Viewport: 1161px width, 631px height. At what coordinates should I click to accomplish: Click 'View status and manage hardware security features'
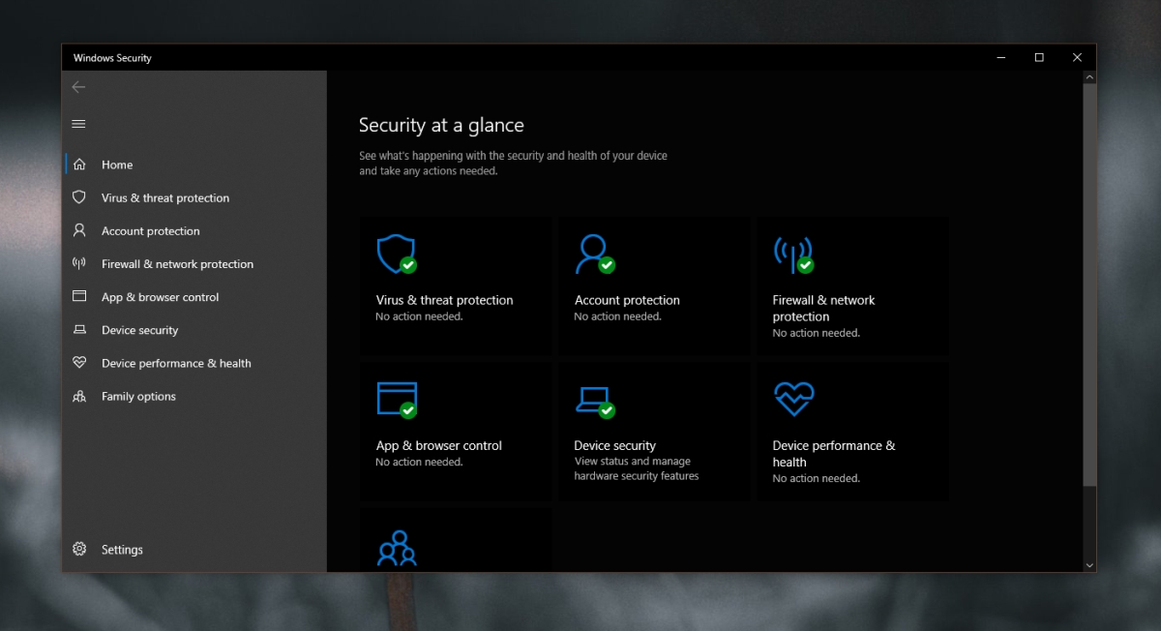[636, 468]
